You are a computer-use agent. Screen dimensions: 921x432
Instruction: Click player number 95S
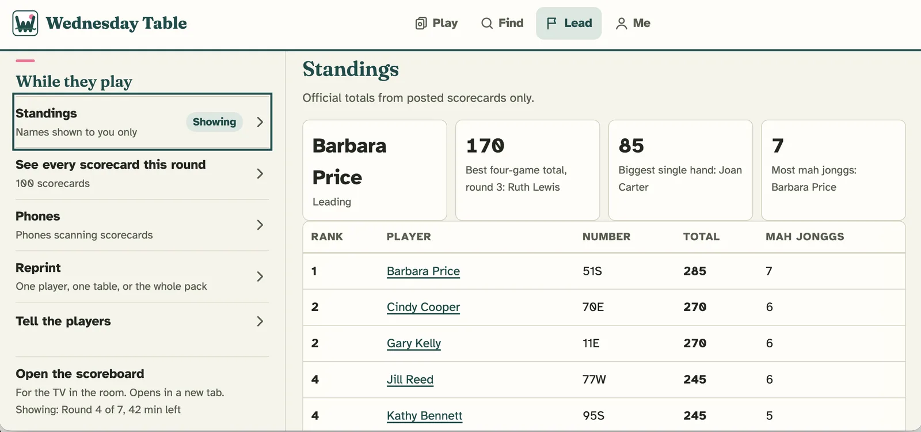pyautogui.click(x=593, y=416)
